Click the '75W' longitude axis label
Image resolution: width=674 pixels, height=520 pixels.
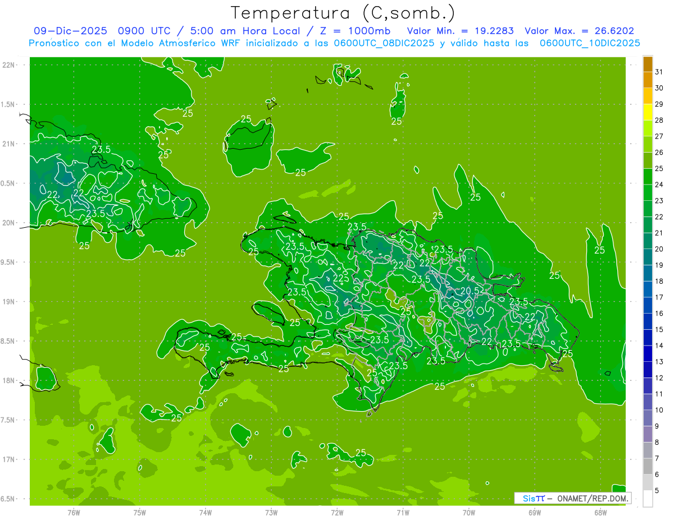tap(140, 513)
